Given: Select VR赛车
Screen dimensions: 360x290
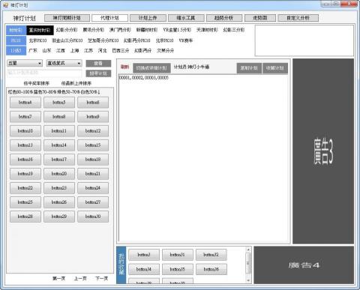Looking at the screenshot, I should pos(186,40).
